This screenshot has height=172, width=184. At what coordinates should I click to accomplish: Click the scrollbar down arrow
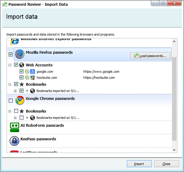(174, 150)
